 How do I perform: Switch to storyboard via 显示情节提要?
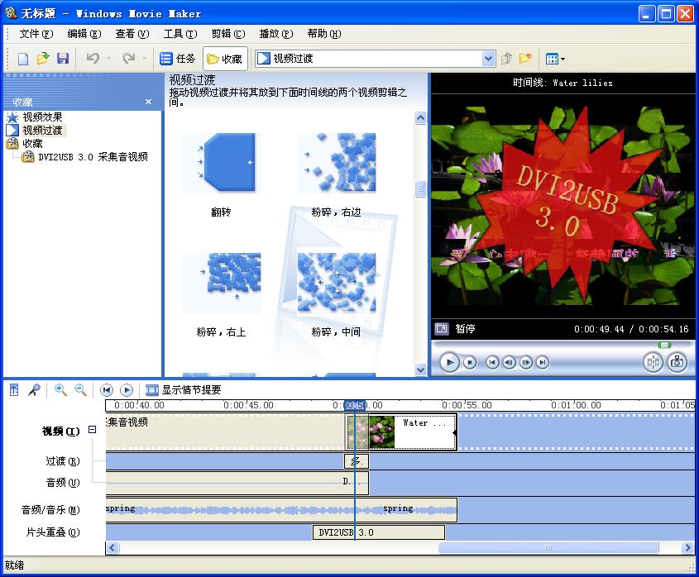click(x=184, y=390)
